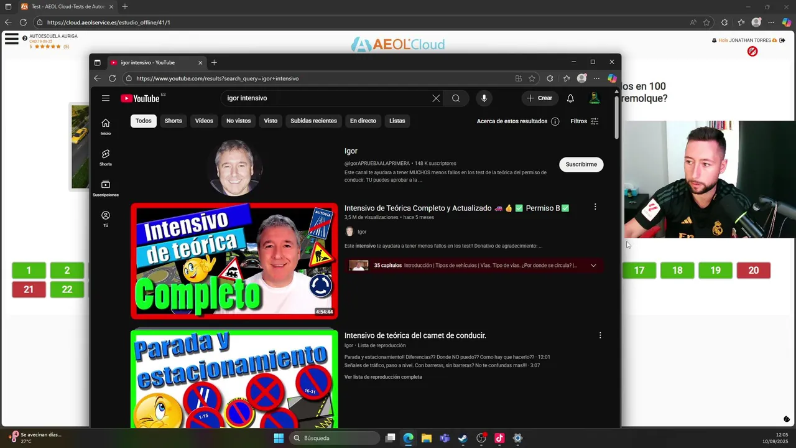Click Acerca de estos resultados
The width and height of the screenshot is (796, 448).
click(x=512, y=121)
